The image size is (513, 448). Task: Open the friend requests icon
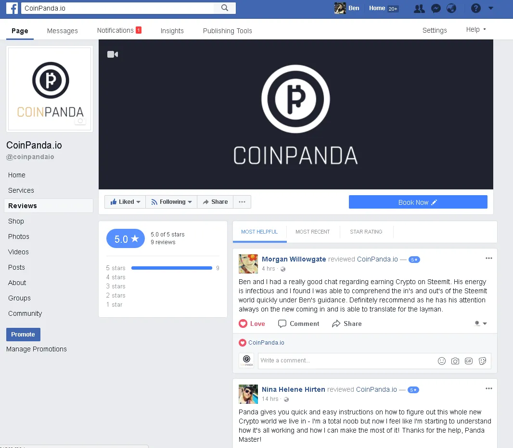pos(419,8)
